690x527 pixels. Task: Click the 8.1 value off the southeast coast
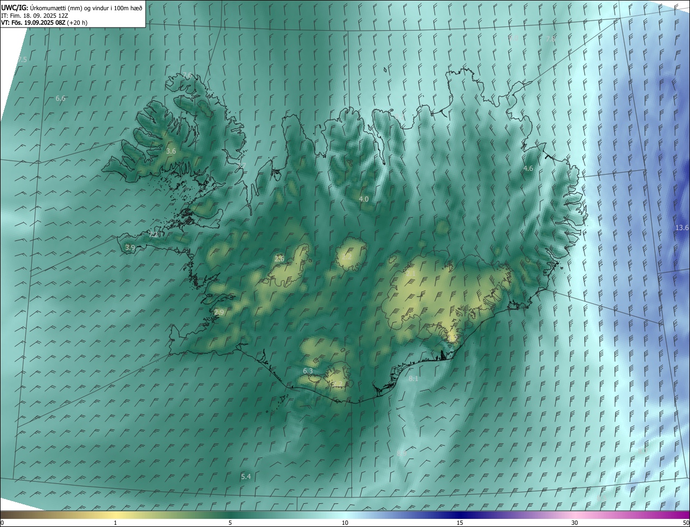[x=413, y=379]
